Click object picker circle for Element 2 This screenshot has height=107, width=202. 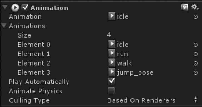(196, 63)
